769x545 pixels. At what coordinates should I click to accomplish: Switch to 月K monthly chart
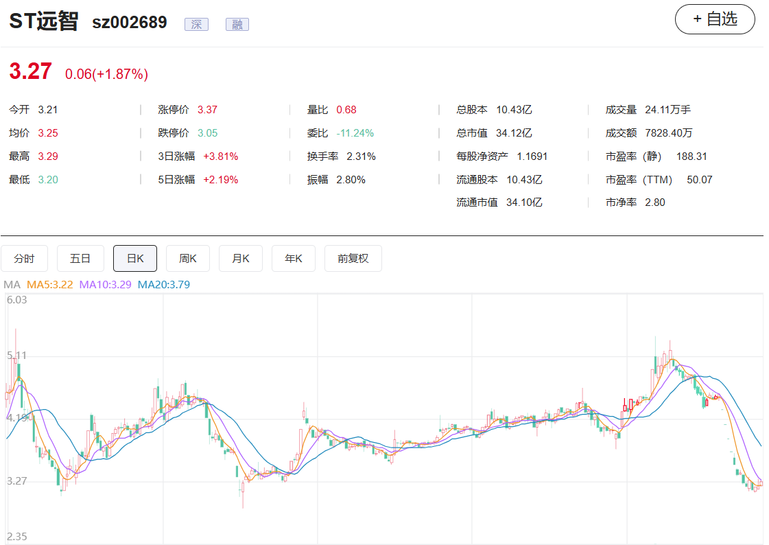pos(241,259)
